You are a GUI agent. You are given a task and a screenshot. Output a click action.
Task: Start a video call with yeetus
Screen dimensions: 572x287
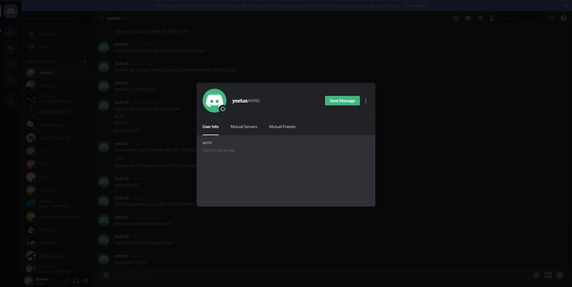click(x=468, y=18)
